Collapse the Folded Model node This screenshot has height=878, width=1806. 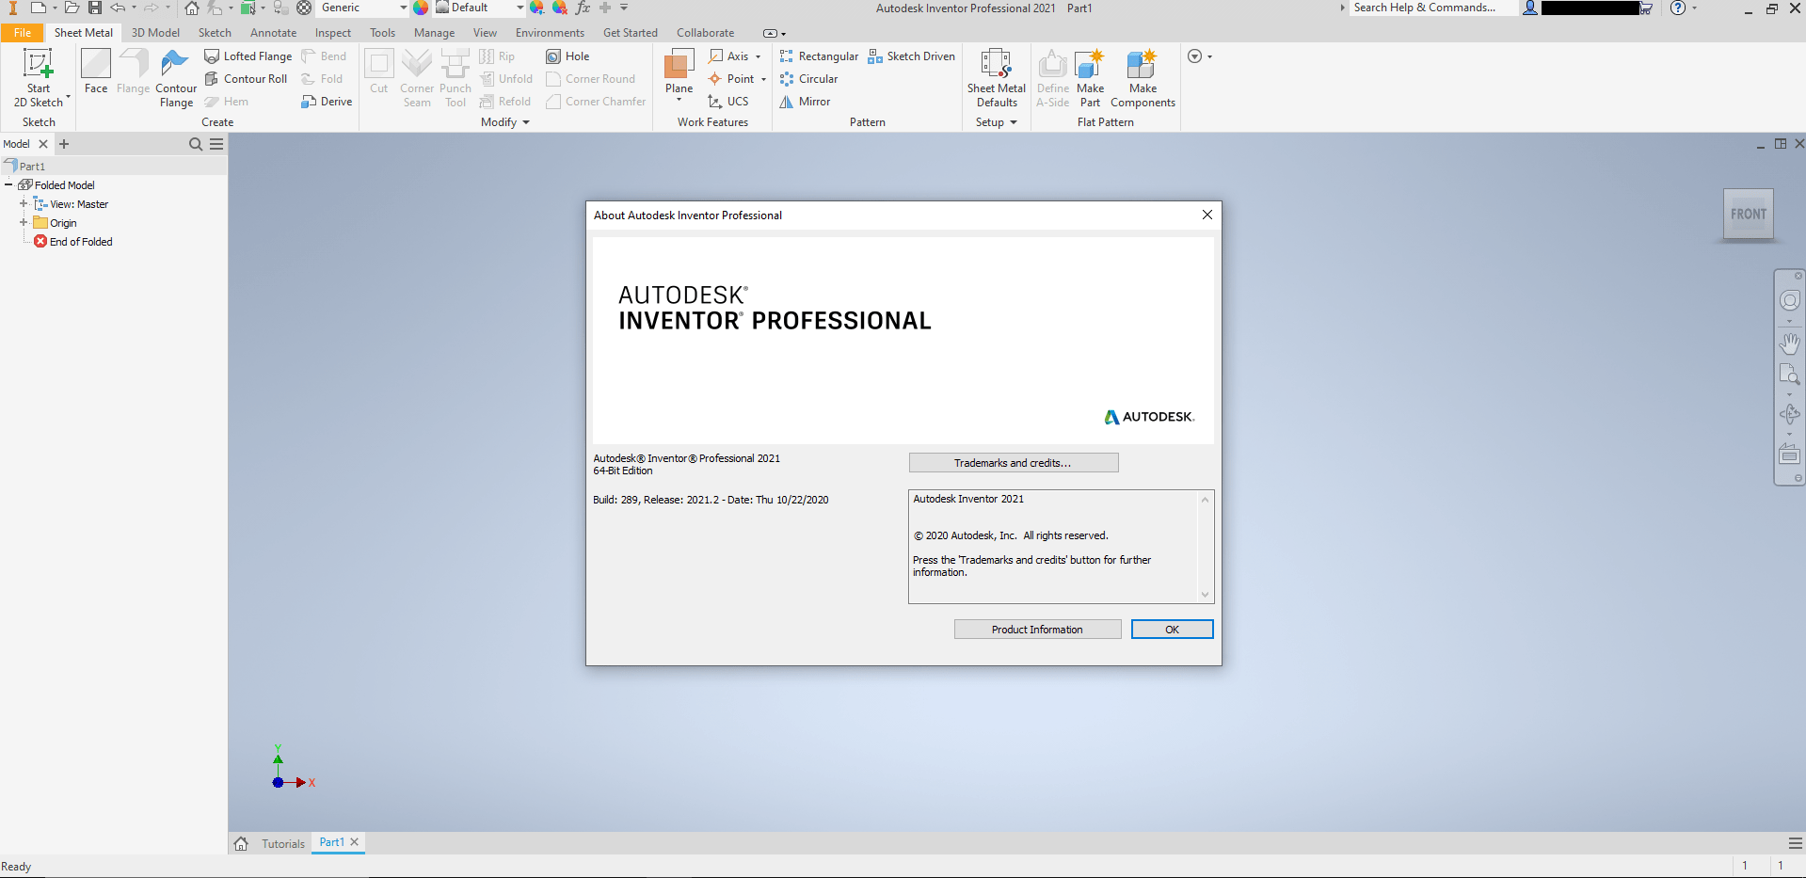[x=8, y=184]
